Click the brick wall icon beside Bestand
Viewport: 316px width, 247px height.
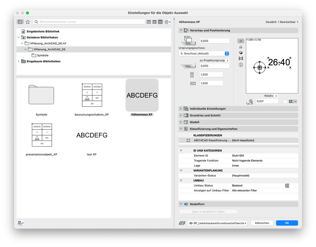(x=287, y=186)
